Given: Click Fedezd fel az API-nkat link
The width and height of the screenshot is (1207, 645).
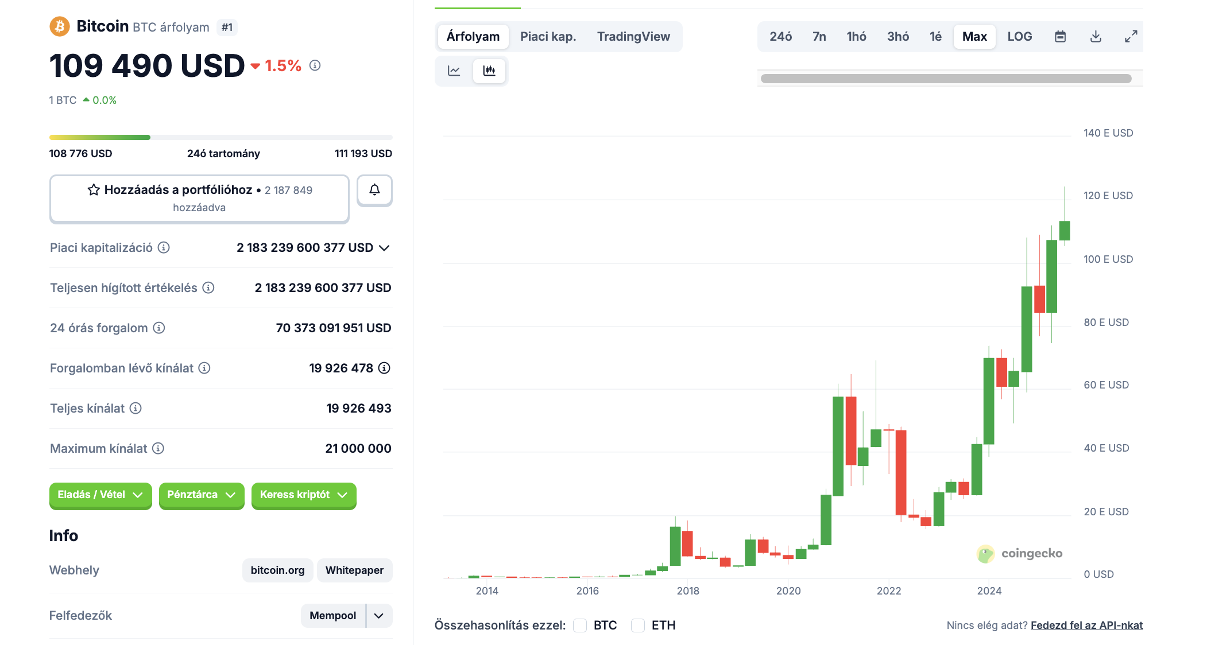Looking at the screenshot, I should click(x=1086, y=625).
